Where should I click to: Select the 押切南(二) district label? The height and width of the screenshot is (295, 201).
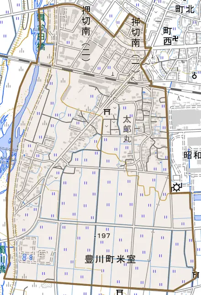coord(86,34)
